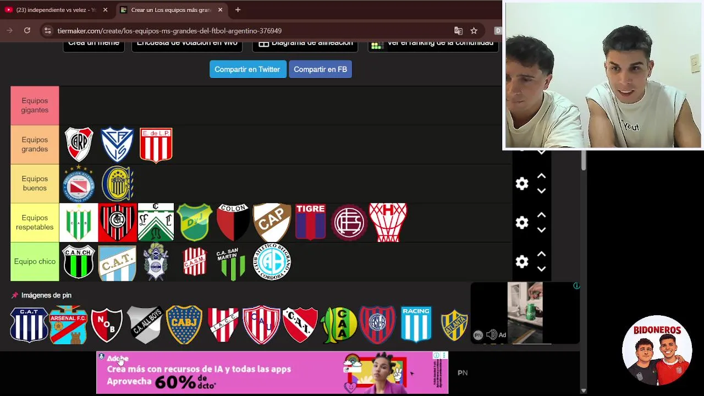Choose the Instituto I.A.C.C. crest

click(x=223, y=324)
